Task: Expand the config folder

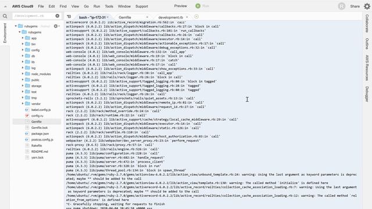Action: [23, 50]
